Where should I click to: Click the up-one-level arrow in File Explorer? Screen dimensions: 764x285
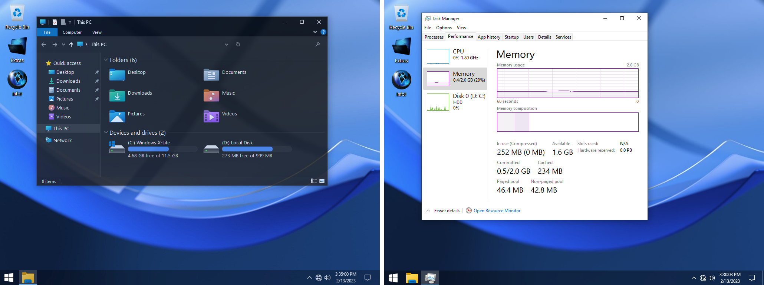coord(71,45)
